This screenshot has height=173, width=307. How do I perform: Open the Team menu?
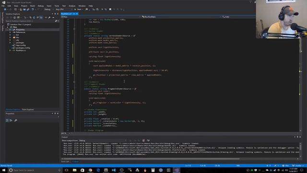pyautogui.click(x=49, y=6)
